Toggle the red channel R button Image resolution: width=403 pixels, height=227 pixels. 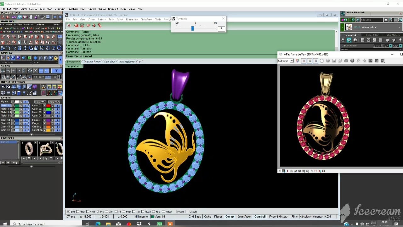click(304, 61)
